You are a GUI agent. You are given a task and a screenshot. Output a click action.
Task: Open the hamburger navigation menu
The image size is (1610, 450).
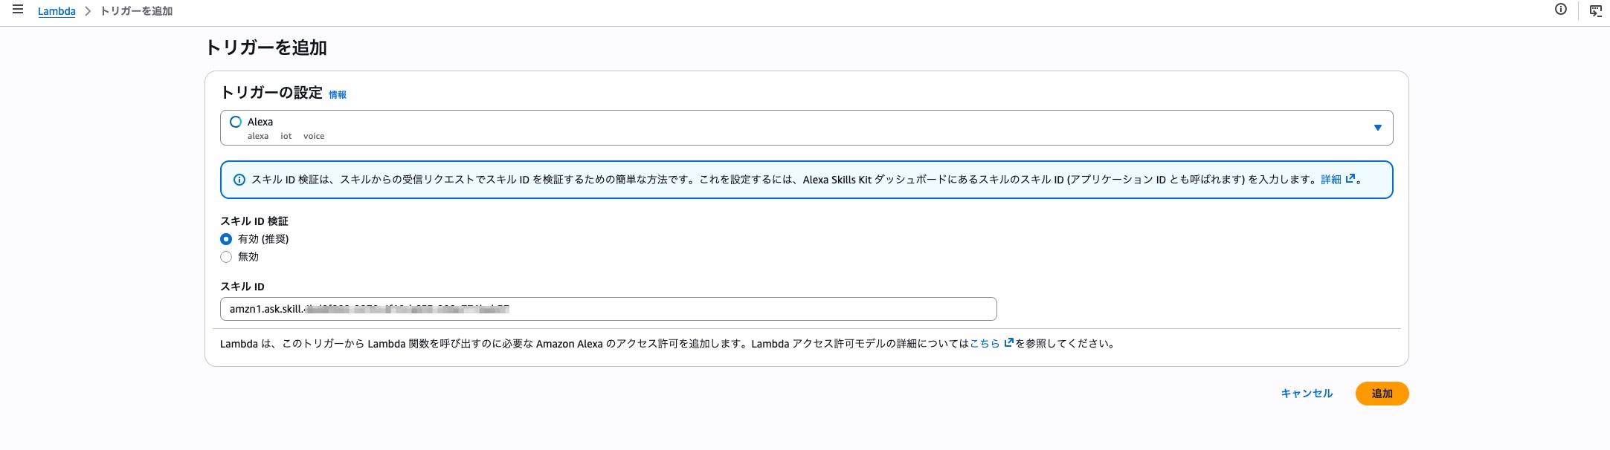pyautogui.click(x=18, y=10)
